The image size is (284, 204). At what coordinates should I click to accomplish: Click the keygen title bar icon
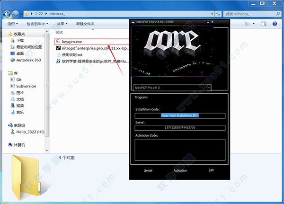pyautogui.click(x=133, y=22)
